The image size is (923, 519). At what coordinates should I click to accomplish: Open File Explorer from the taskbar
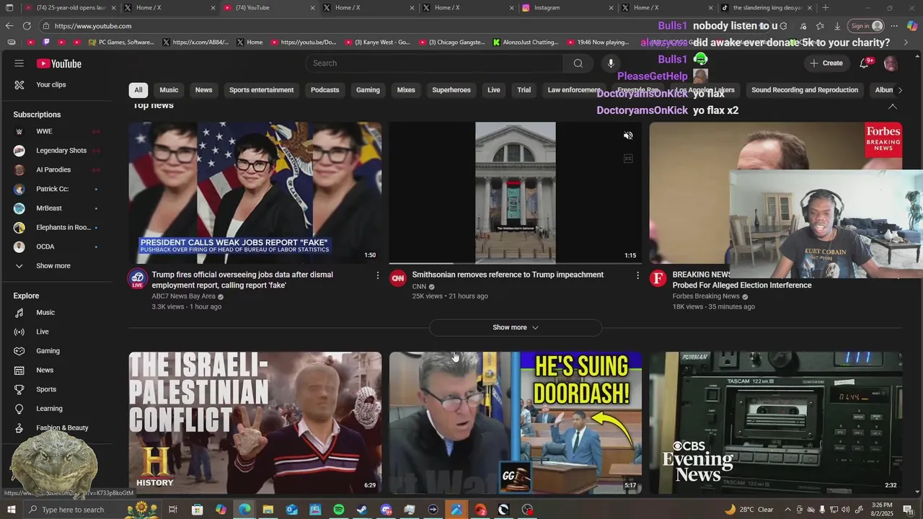click(268, 510)
